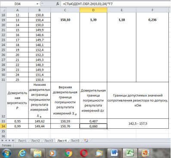Open Google Chrome from taskbar

68,153
